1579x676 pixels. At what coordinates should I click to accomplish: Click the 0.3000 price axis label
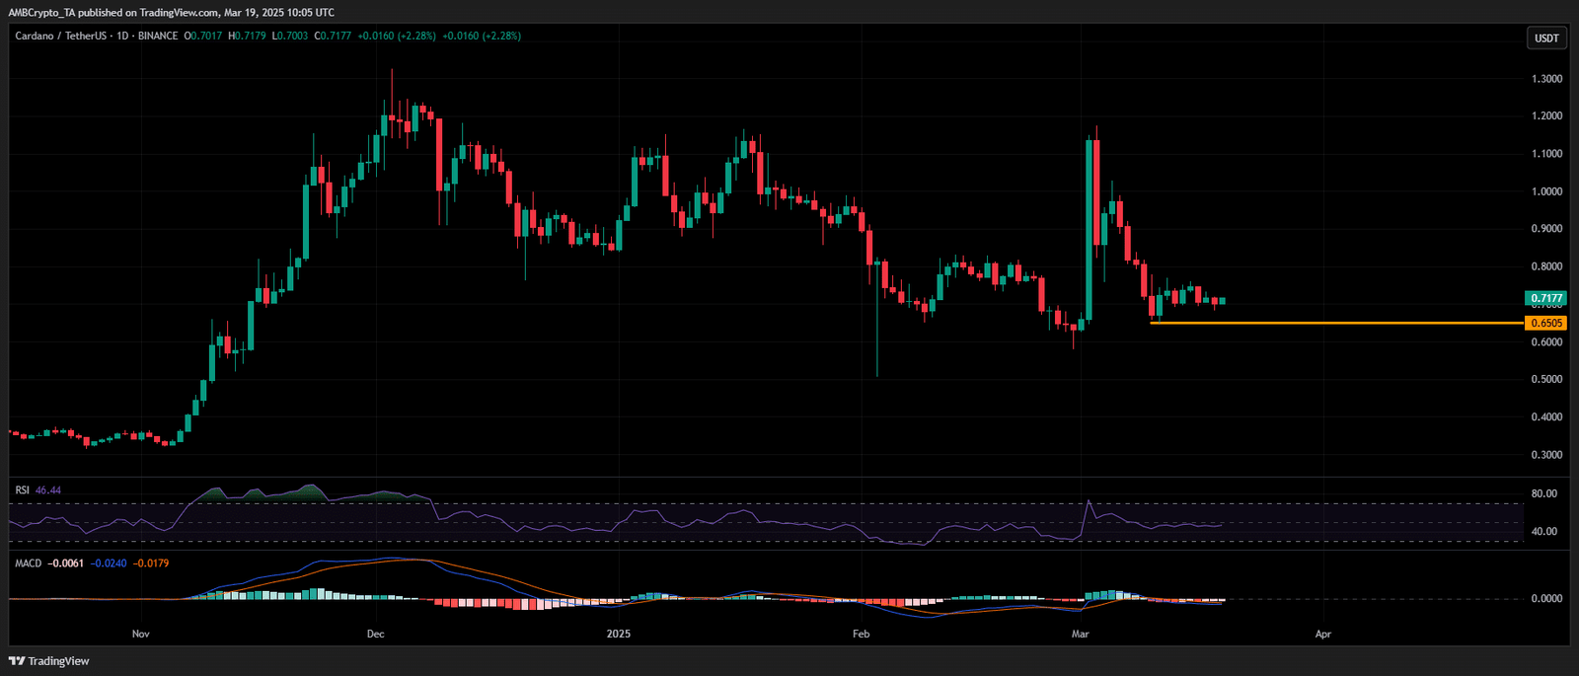point(1546,455)
